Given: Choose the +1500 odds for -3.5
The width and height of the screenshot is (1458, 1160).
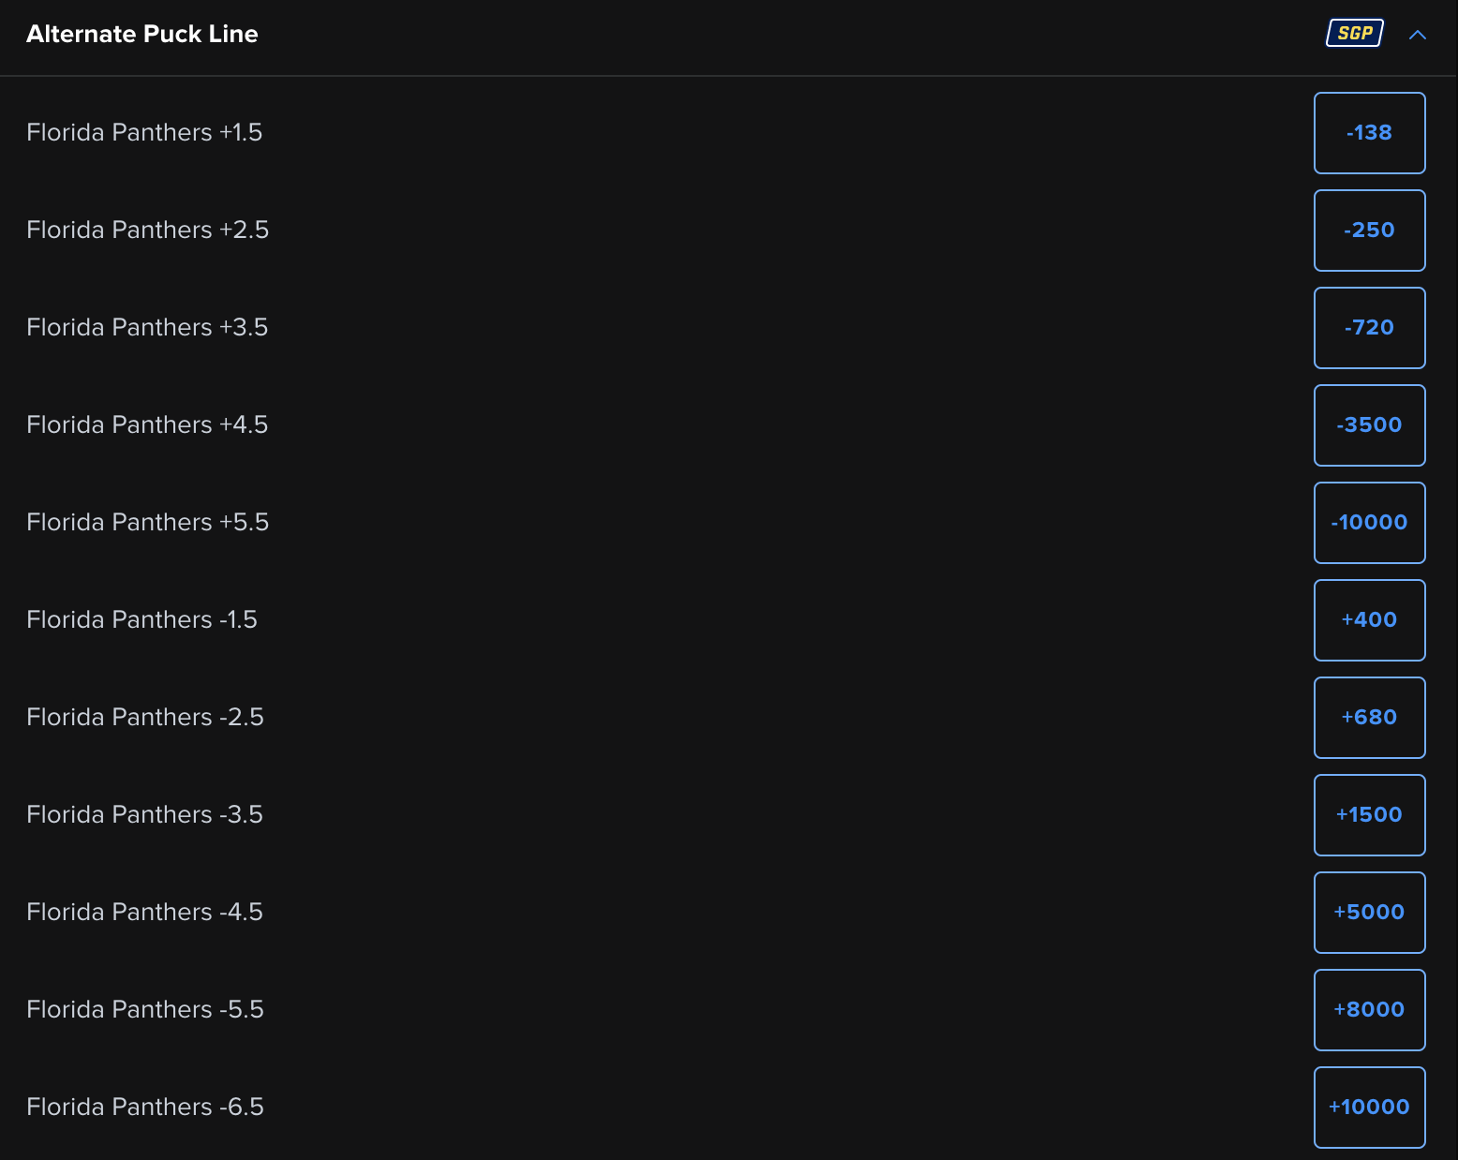Looking at the screenshot, I should pos(1370,815).
